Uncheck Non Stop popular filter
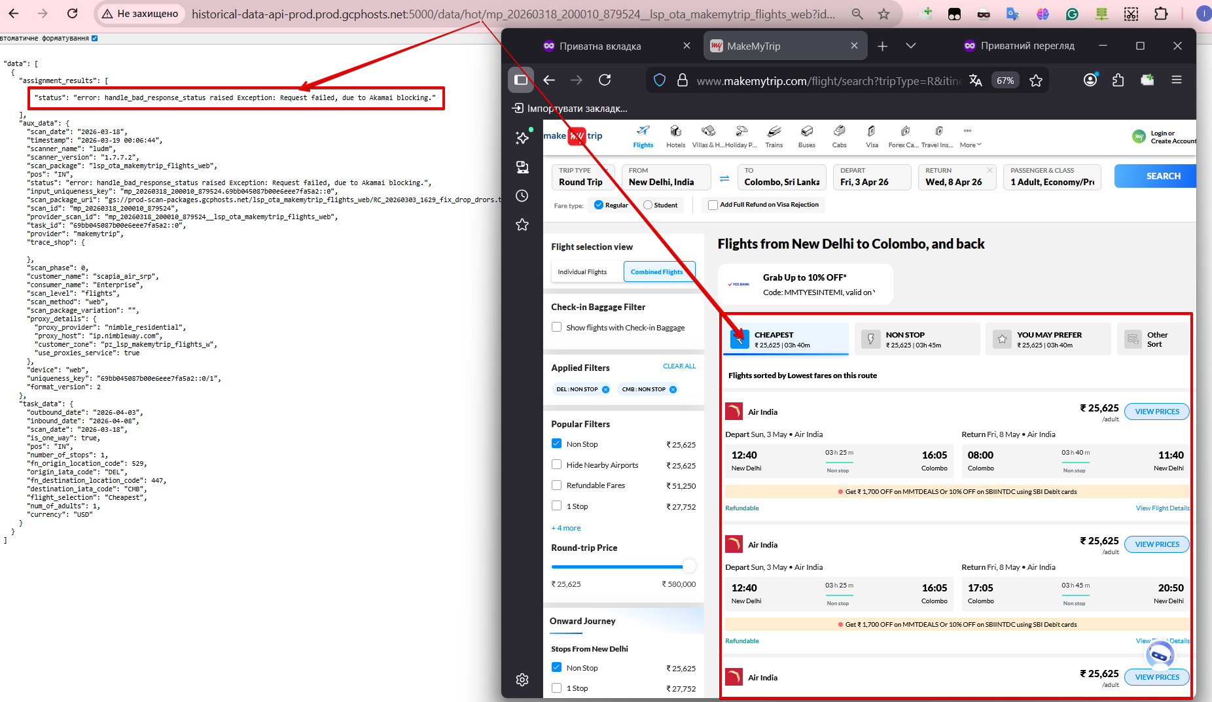Screen dimensions: 1212x702 click(556, 444)
